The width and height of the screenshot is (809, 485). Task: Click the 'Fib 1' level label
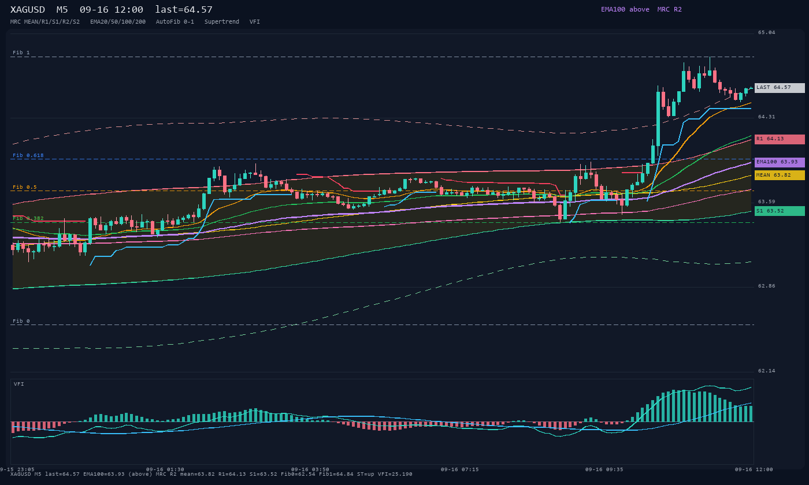(21, 53)
